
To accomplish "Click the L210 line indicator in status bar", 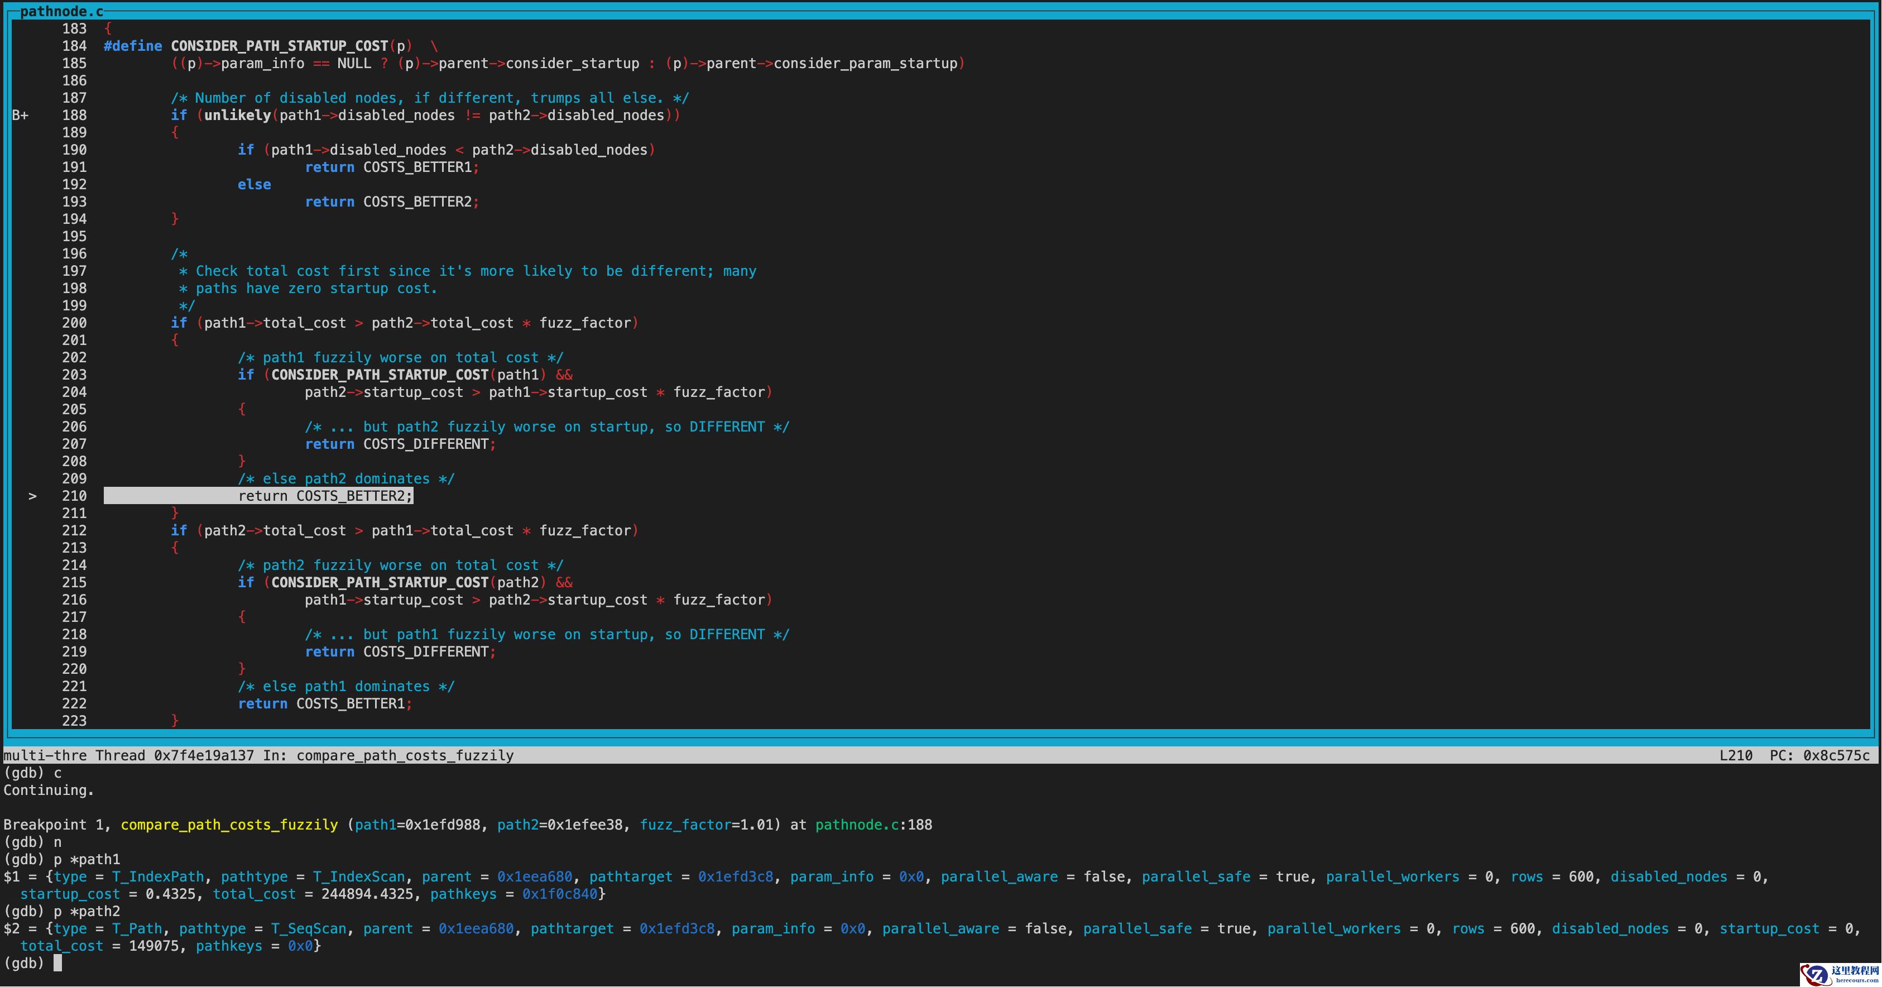I will [1735, 755].
